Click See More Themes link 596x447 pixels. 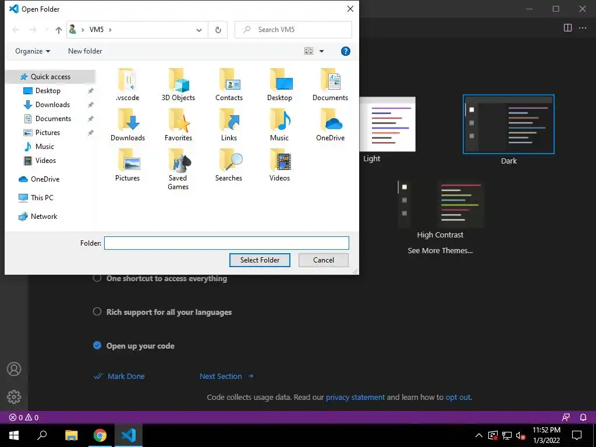click(440, 250)
